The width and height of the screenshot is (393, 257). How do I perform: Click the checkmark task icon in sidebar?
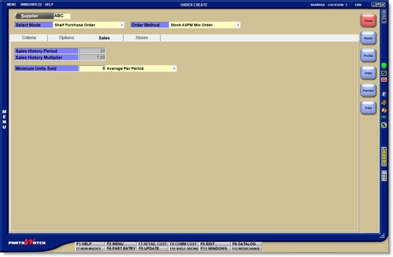384,73
